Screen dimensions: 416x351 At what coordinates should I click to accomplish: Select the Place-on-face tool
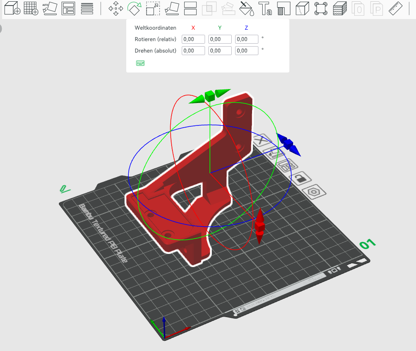(x=171, y=8)
